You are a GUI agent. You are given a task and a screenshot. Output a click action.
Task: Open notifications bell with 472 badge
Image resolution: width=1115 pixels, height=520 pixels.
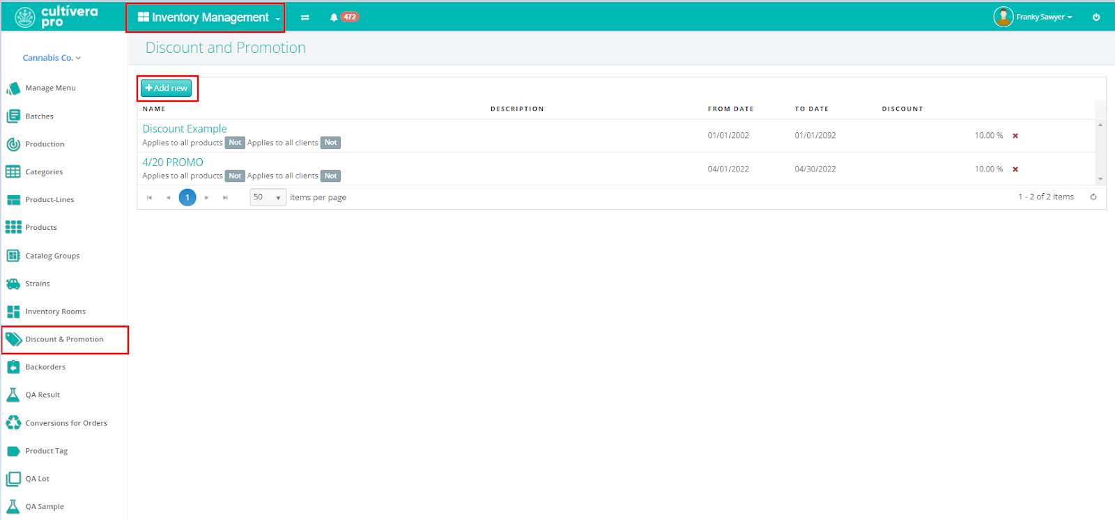pos(344,17)
